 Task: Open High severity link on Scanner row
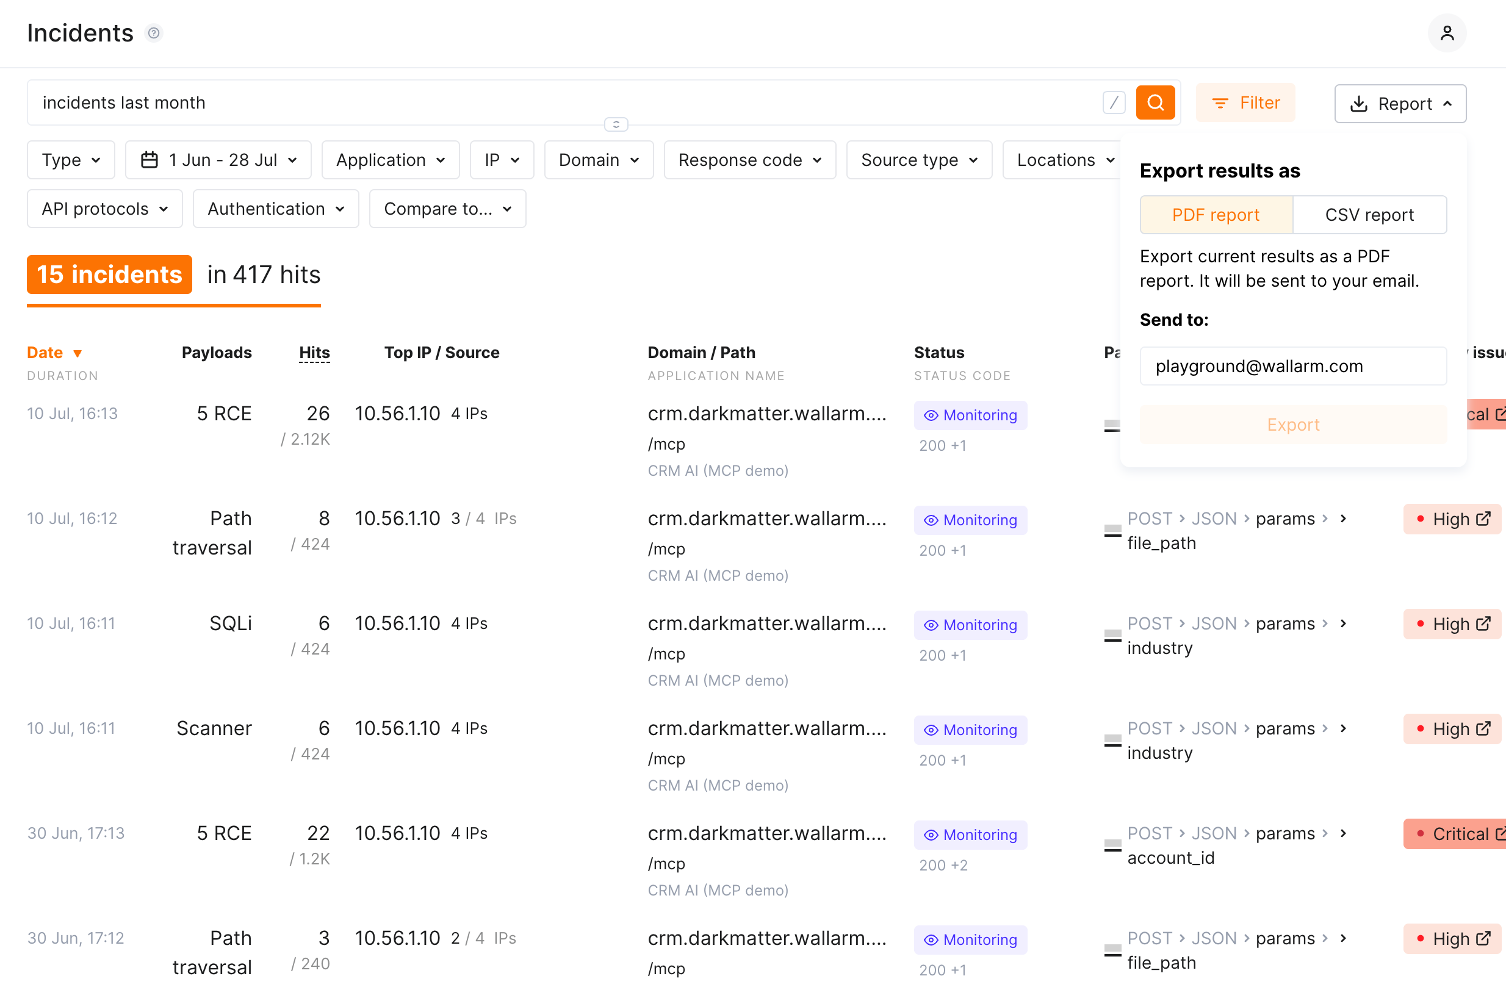(1452, 730)
